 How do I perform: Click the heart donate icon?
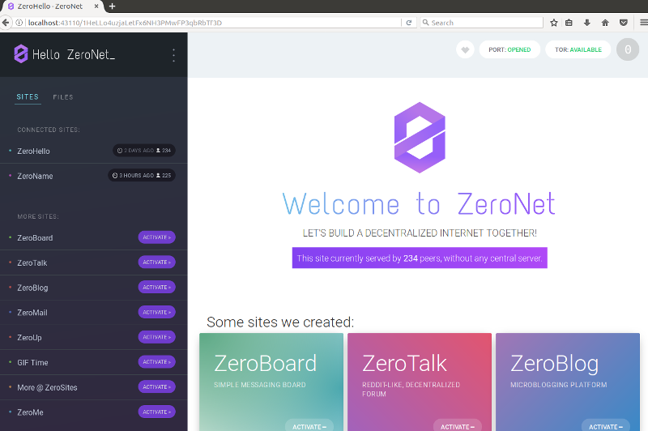click(465, 50)
